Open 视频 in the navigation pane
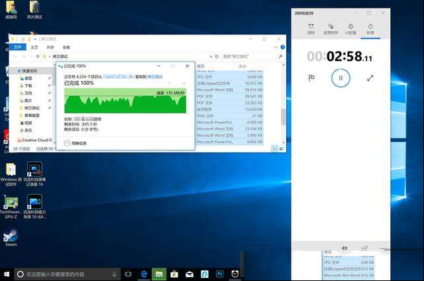 [x=28, y=123]
